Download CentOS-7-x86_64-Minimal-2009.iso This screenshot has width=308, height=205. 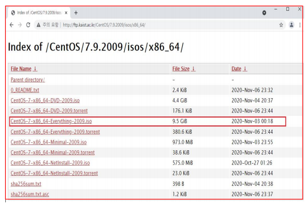coord(48,142)
